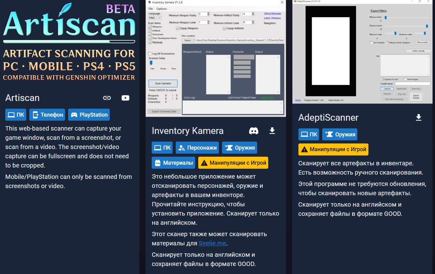Select the ПК tag under Artiscan

click(16, 115)
